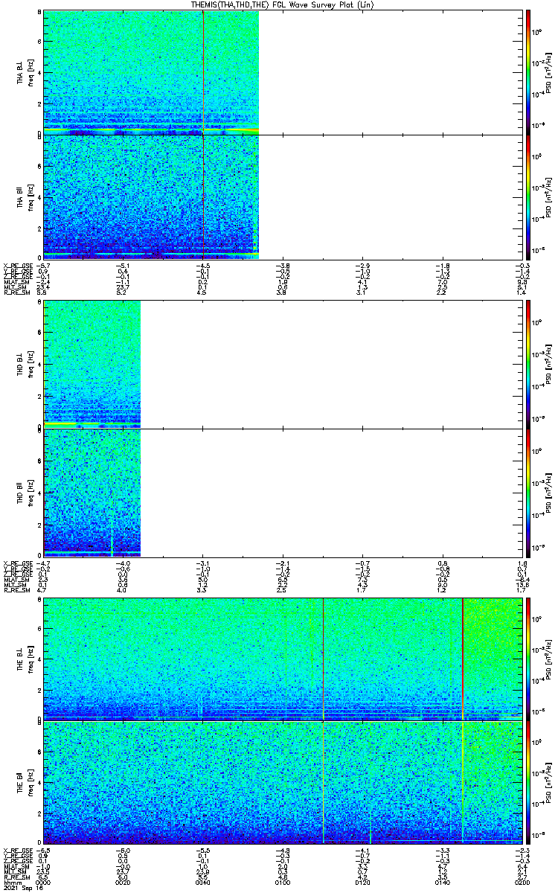The width and height of the screenshot is (558, 893).
Task: Click the first red vertical line in THE B⊥
Action: [324, 659]
